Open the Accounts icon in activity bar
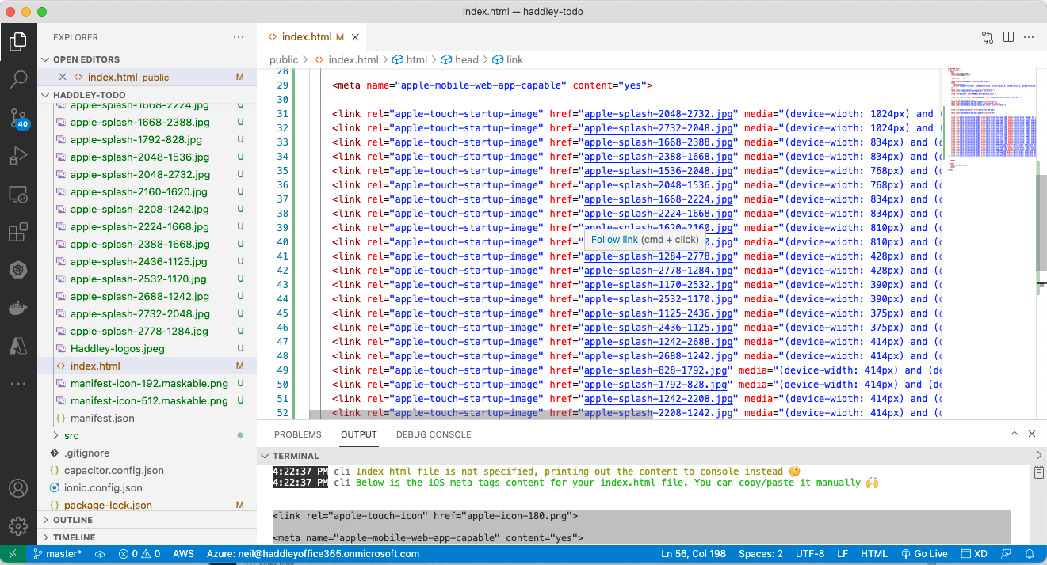 click(18, 488)
